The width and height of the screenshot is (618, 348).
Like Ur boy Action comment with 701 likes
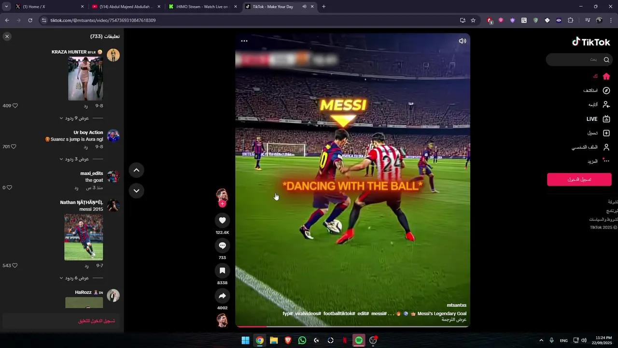click(13, 146)
